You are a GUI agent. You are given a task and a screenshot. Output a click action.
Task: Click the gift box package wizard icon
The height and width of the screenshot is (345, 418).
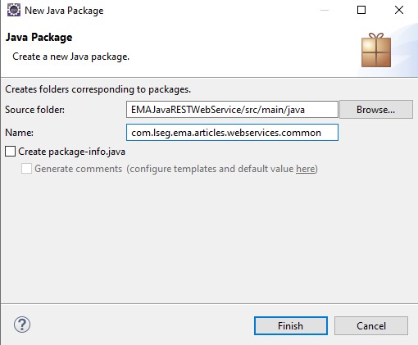click(x=376, y=50)
